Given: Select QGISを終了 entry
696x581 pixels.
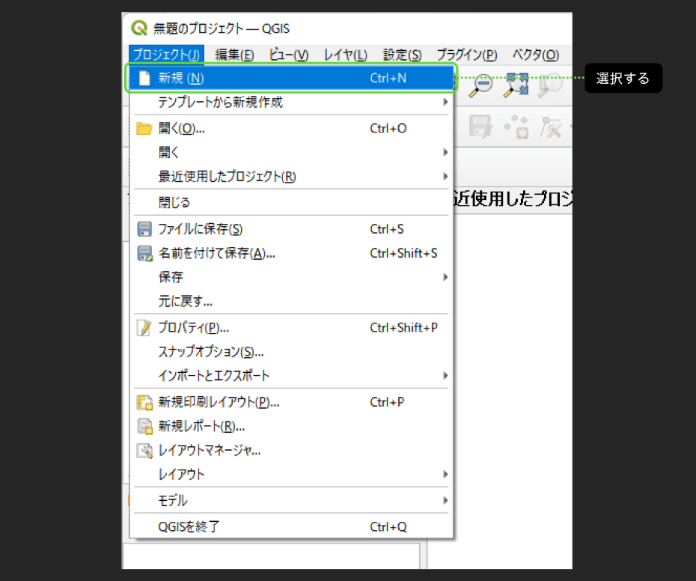Looking at the screenshot, I should [291, 527].
